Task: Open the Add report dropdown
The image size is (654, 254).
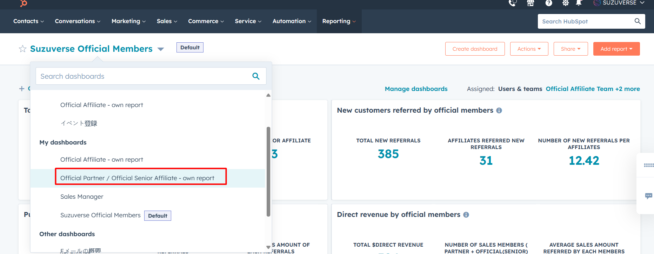Action: (x=616, y=49)
